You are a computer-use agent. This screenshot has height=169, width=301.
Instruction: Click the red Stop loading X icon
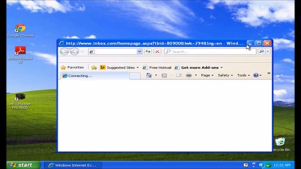click(x=157, y=52)
